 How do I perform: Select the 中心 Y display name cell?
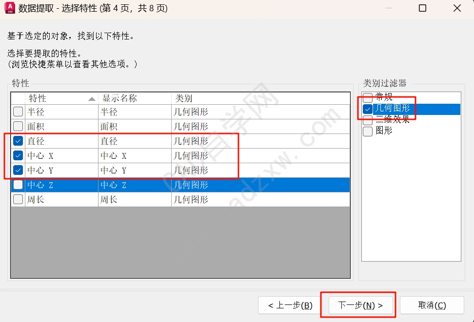pyautogui.click(x=135, y=170)
